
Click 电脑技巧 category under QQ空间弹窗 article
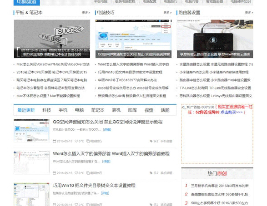(96, 141)
